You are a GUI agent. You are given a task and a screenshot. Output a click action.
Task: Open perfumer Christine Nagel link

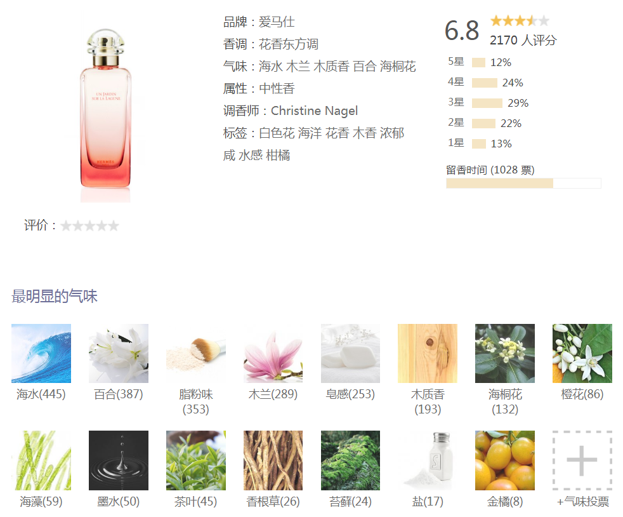pyautogui.click(x=314, y=111)
